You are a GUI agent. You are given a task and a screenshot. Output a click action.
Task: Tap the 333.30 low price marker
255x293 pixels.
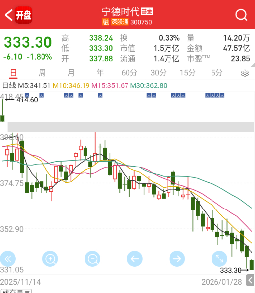(231, 270)
